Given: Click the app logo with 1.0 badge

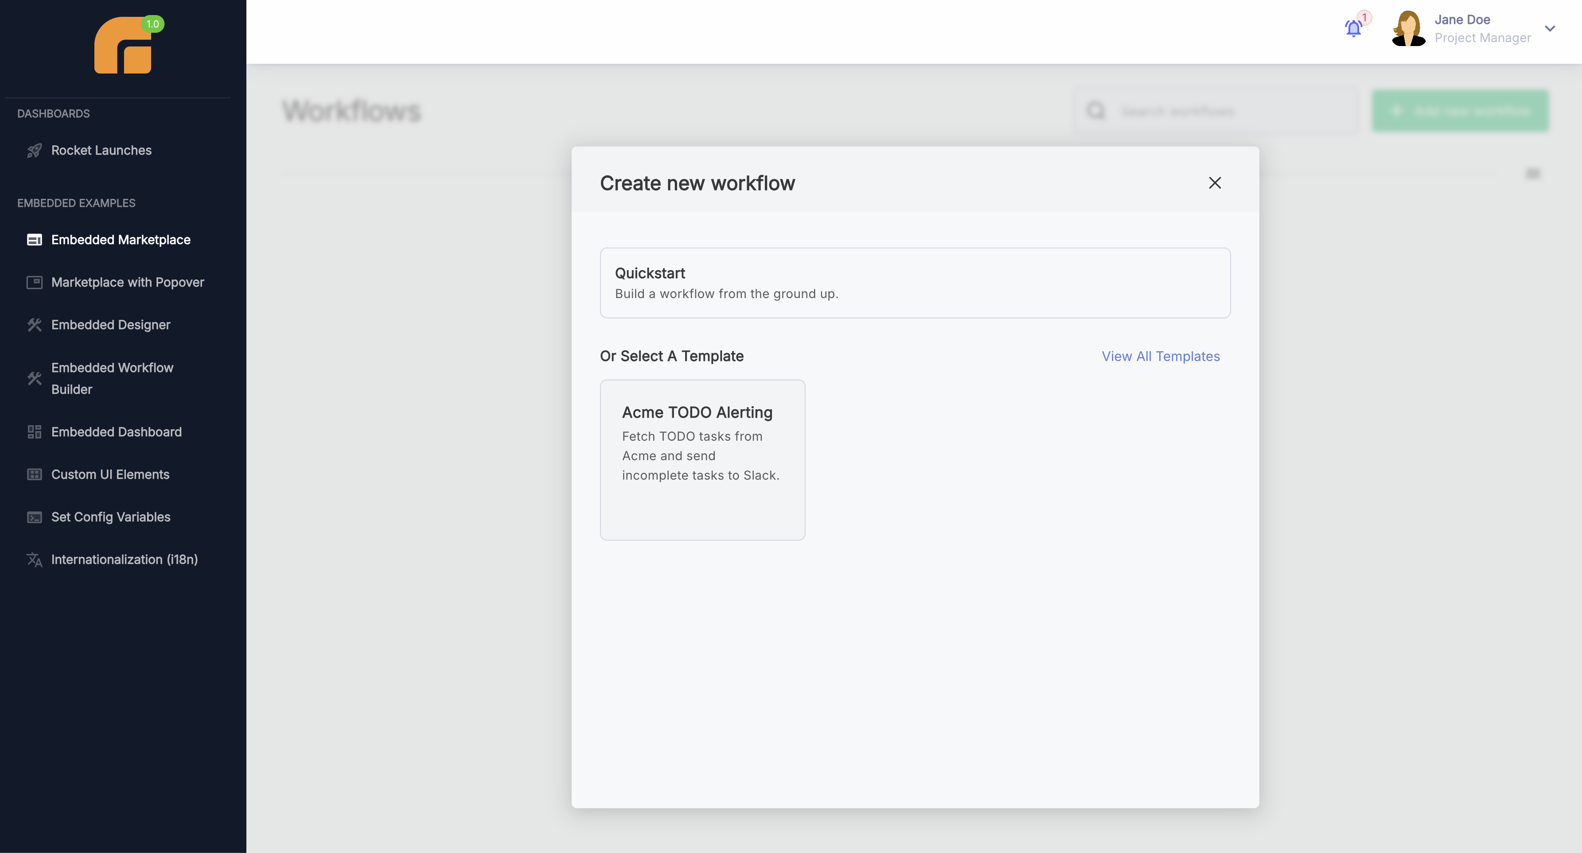Looking at the screenshot, I should (124, 46).
